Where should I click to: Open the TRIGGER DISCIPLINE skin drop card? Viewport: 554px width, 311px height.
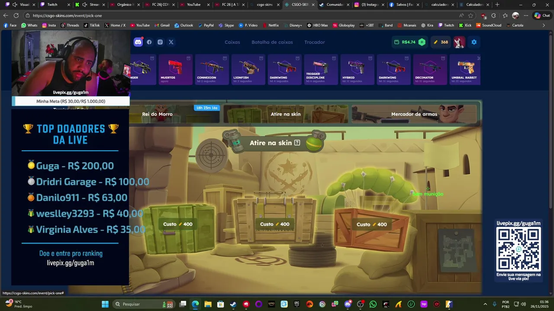(321, 70)
